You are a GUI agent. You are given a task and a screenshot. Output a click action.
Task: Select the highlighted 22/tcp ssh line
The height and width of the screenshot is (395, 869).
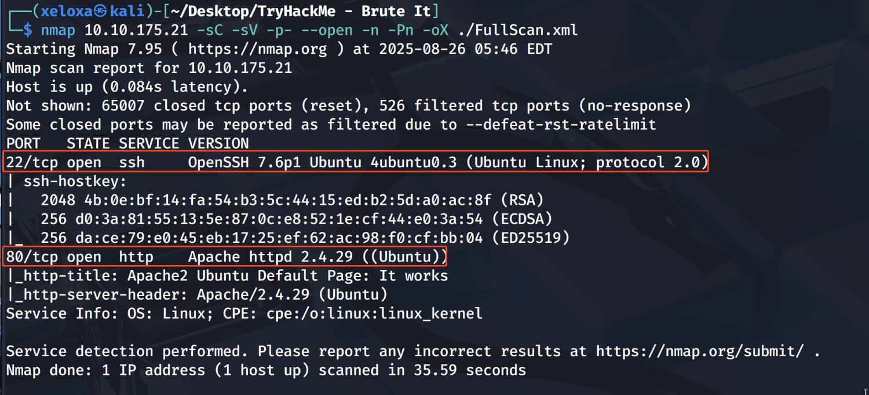pos(356,163)
